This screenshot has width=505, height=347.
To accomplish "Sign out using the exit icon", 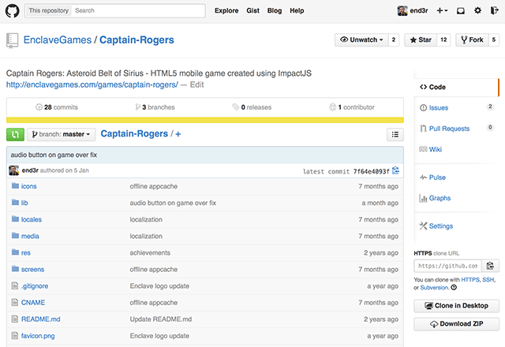I will pyautogui.click(x=495, y=10).
